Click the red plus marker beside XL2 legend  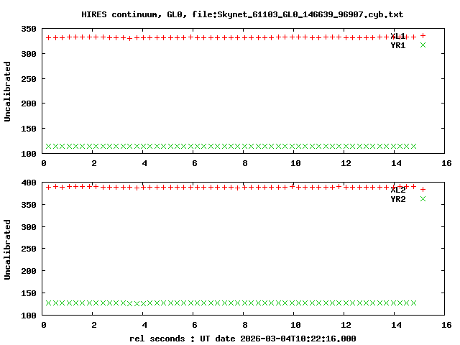pos(423,190)
